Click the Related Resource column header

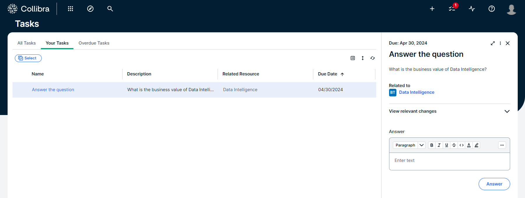pos(241,74)
